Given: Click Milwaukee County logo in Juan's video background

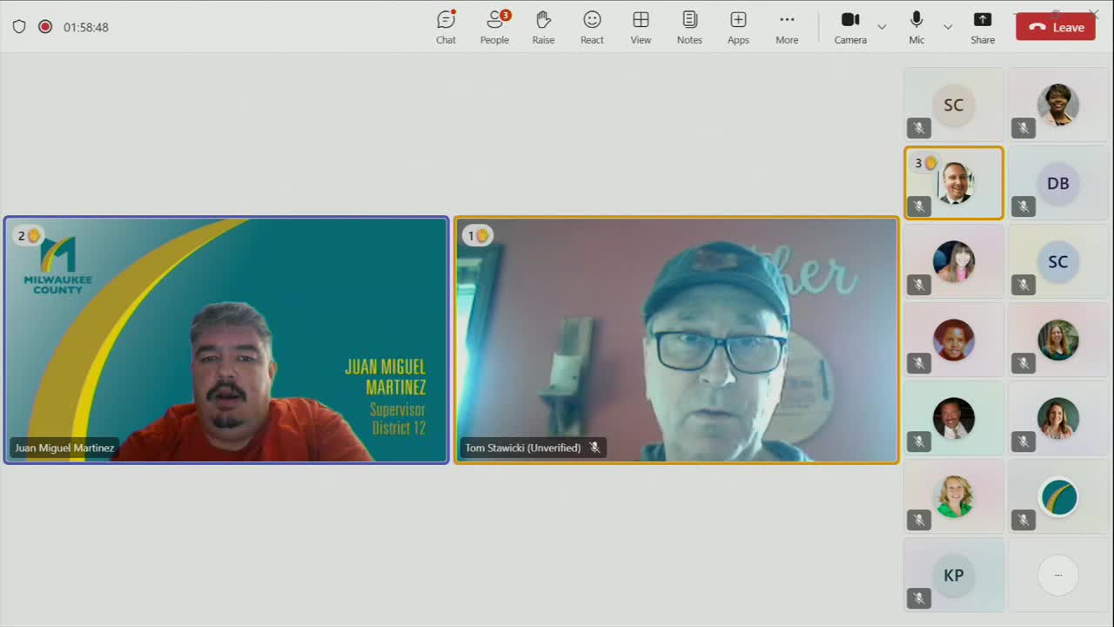Looking at the screenshot, I should [57, 265].
